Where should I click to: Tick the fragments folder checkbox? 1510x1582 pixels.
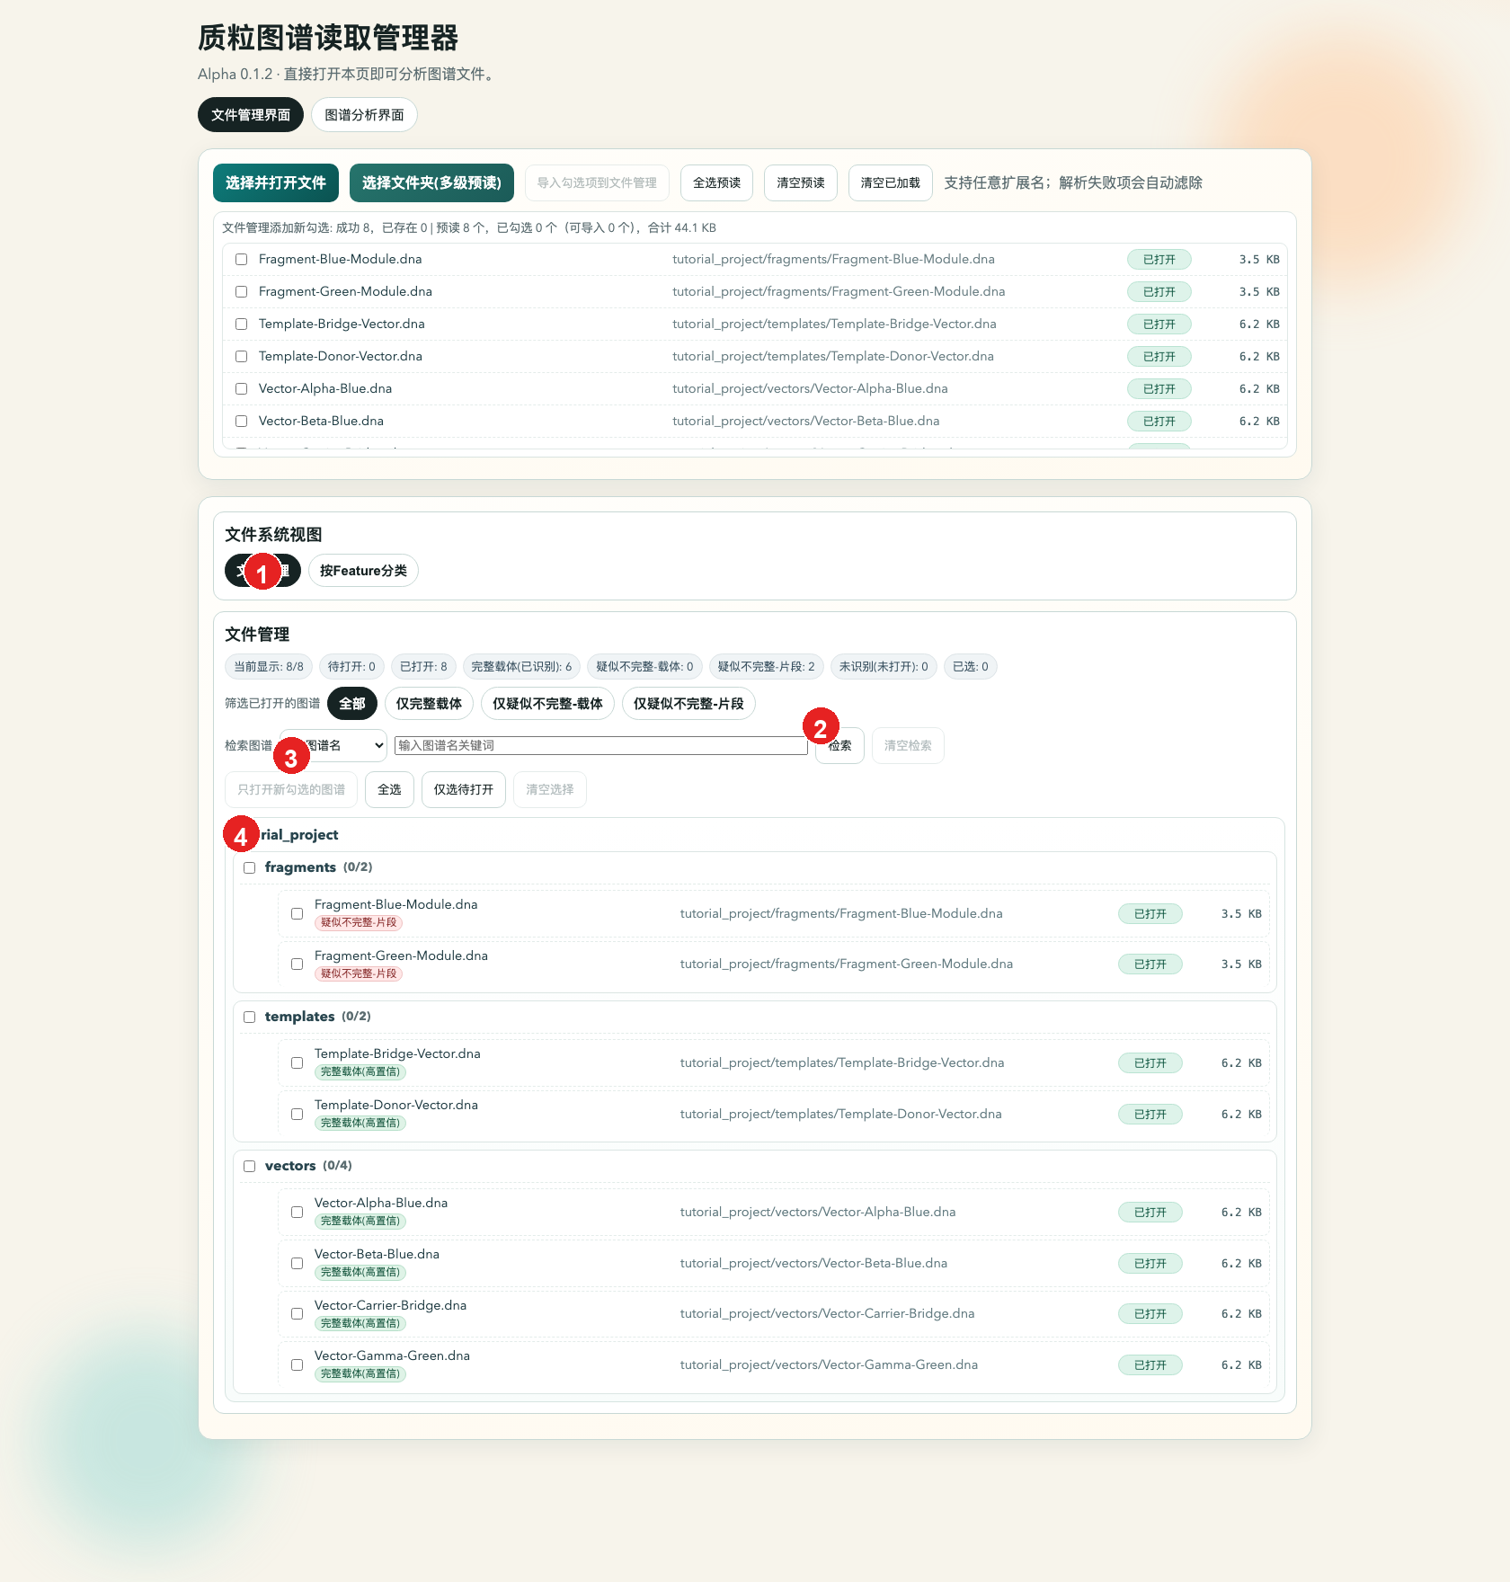click(x=250, y=868)
